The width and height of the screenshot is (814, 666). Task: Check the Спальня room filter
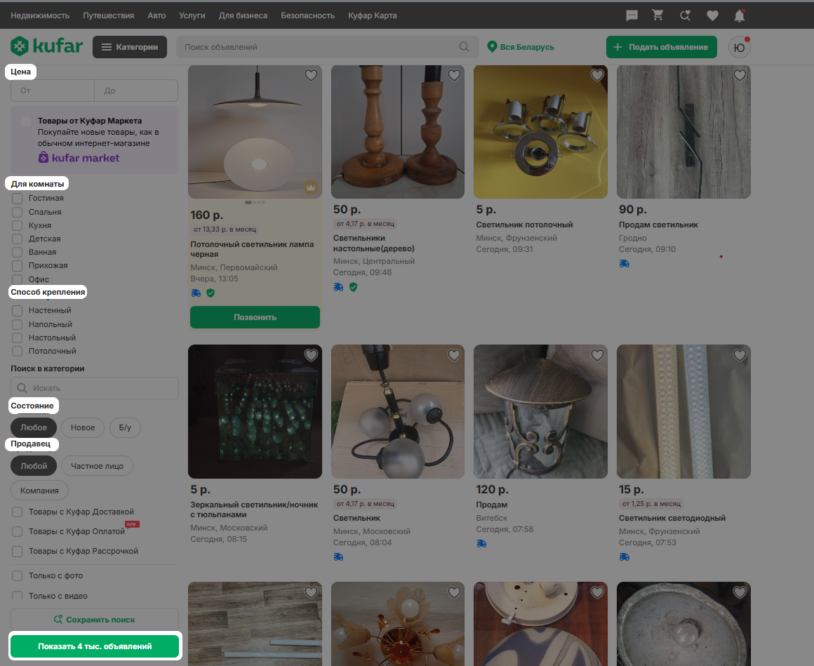[x=17, y=212]
